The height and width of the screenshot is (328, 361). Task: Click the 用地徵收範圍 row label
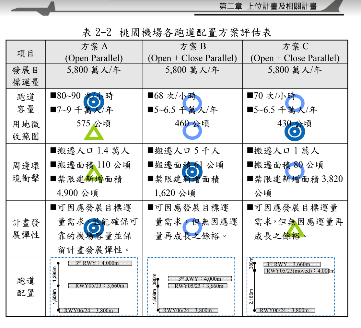[x=26, y=130]
